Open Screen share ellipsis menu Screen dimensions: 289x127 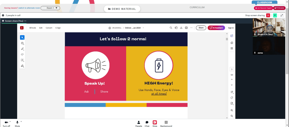[x=25, y=21]
